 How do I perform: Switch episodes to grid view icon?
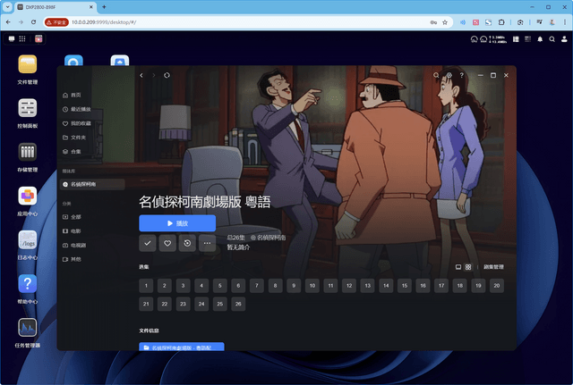(468, 267)
